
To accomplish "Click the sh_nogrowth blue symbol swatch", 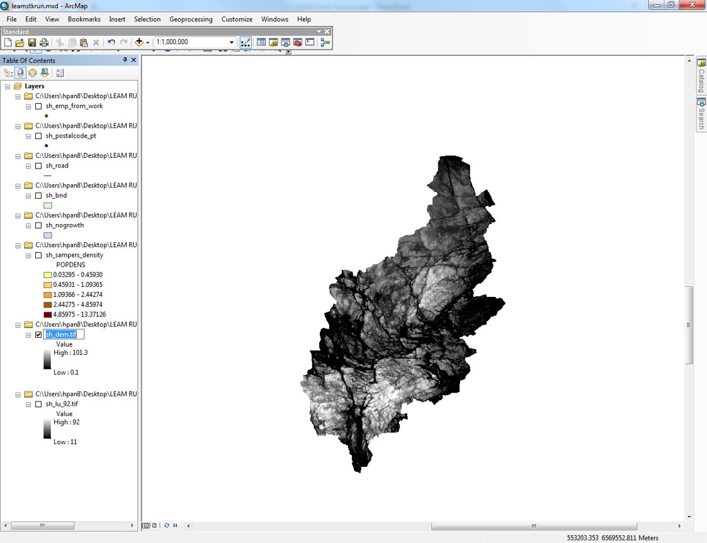I will pyautogui.click(x=47, y=235).
